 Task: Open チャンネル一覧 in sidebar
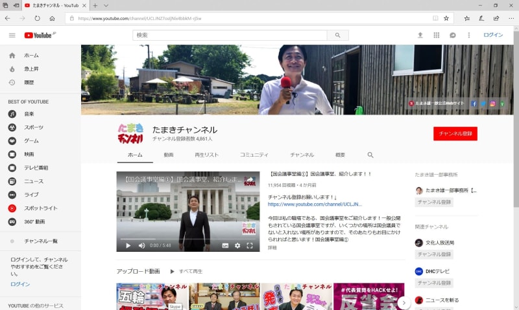(x=40, y=241)
